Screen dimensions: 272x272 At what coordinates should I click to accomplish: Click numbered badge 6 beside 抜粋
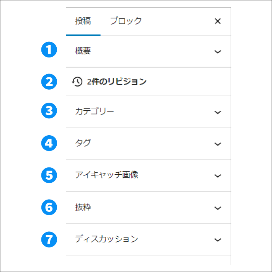tap(49, 207)
